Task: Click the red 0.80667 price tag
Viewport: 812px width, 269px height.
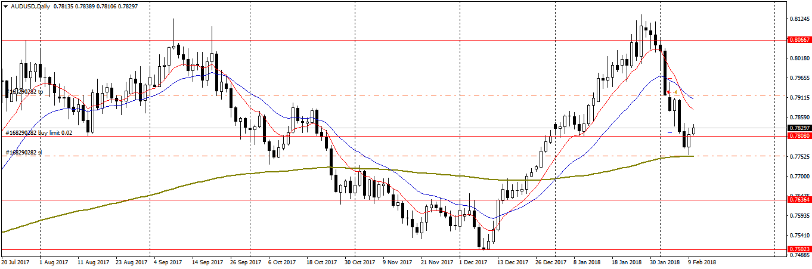Action: click(798, 39)
